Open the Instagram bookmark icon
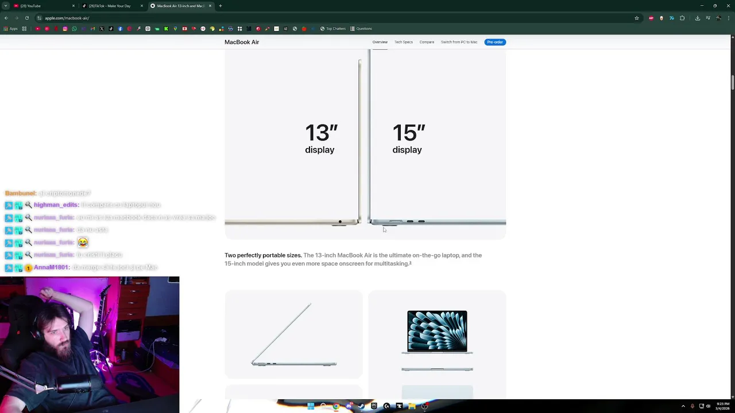The width and height of the screenshot is (735, 413). tap(65, 29)
